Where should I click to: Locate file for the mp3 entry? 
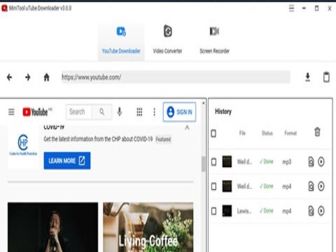[311, 162]
